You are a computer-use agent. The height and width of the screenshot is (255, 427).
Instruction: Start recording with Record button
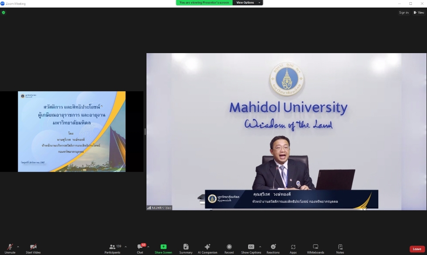click(x=229, y=248)
